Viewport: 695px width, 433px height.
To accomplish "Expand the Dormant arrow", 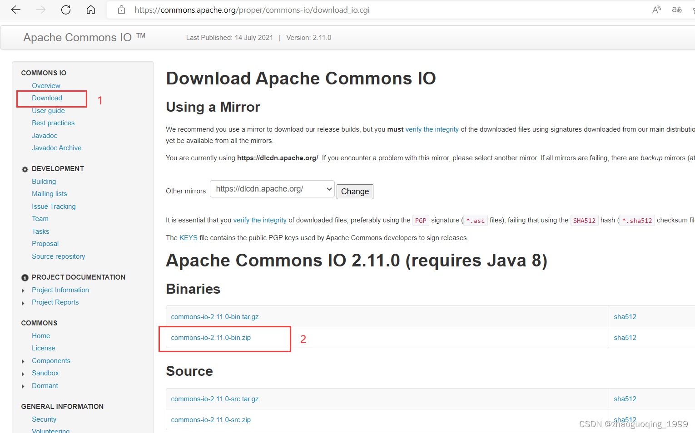I will coord(23,386).
